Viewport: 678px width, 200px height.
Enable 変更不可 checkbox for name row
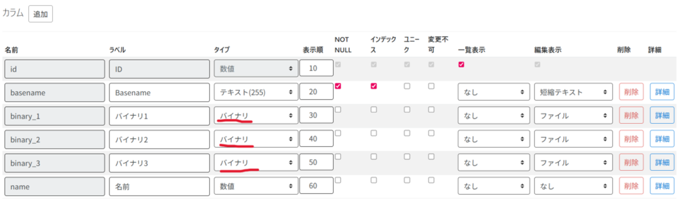tap(431, 180)
